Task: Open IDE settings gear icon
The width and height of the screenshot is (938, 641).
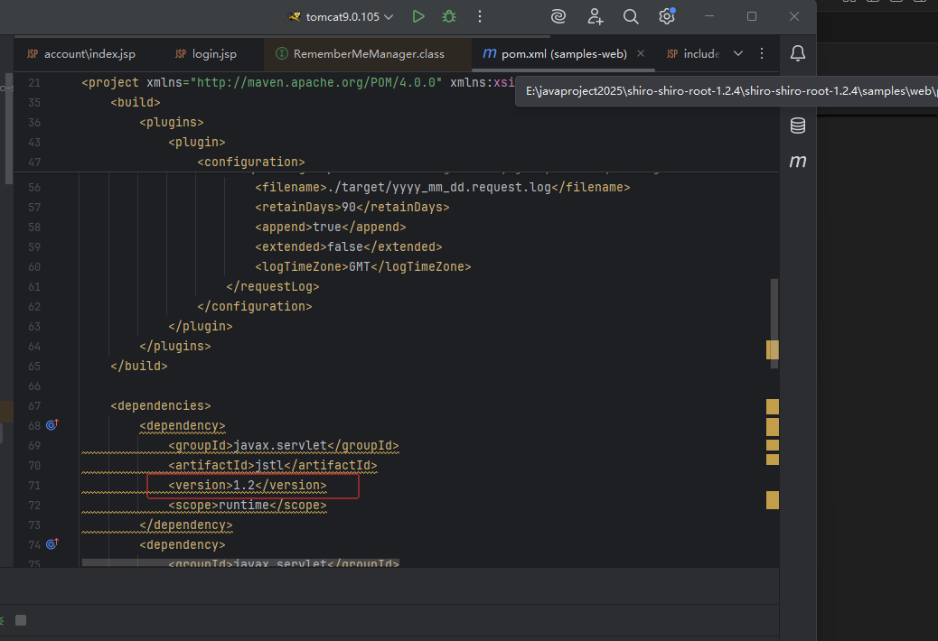Action: click(666, 16)
